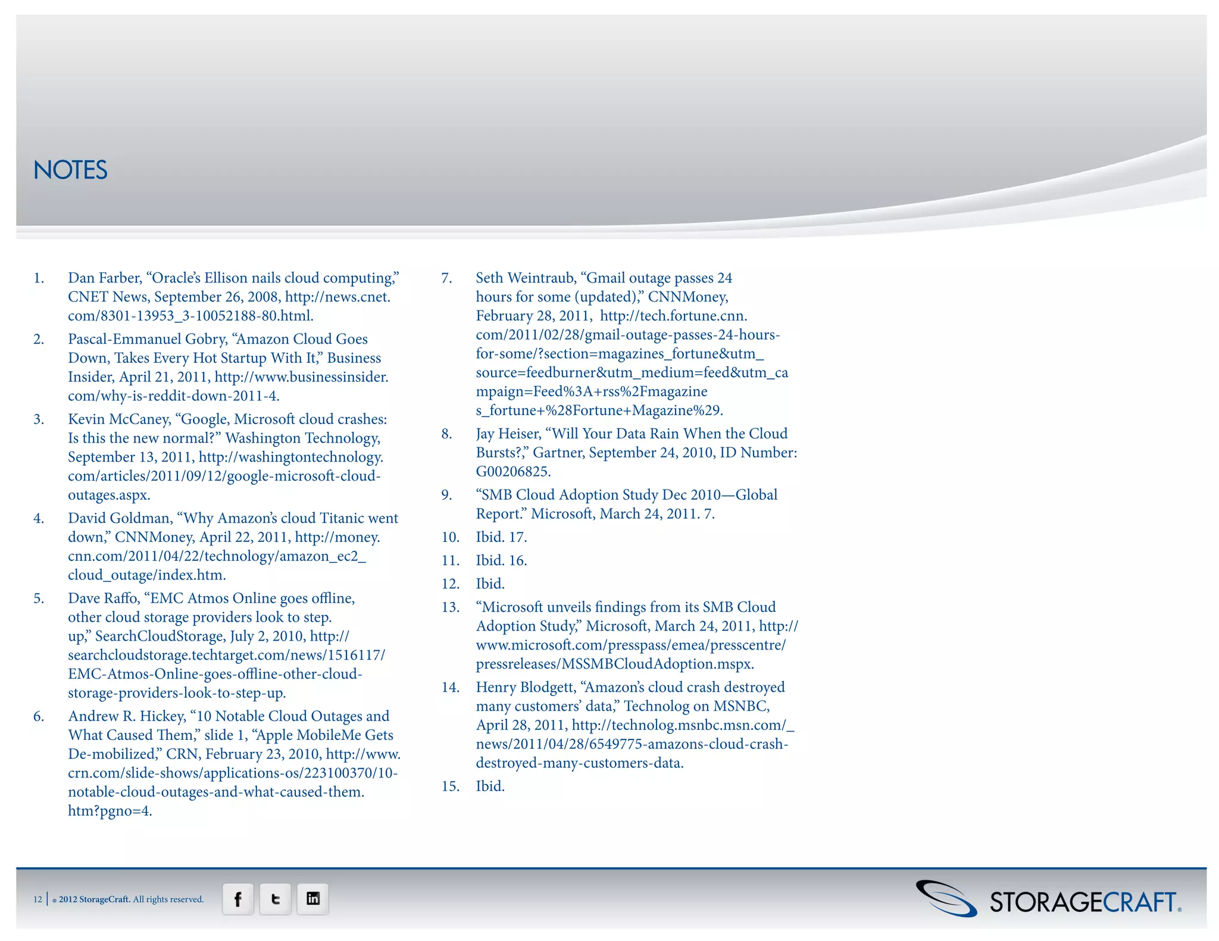Click '2012 StorageCraft. All rights reserved.' footer text
The image size is (1219, 941).
click(x=131, y=899)
